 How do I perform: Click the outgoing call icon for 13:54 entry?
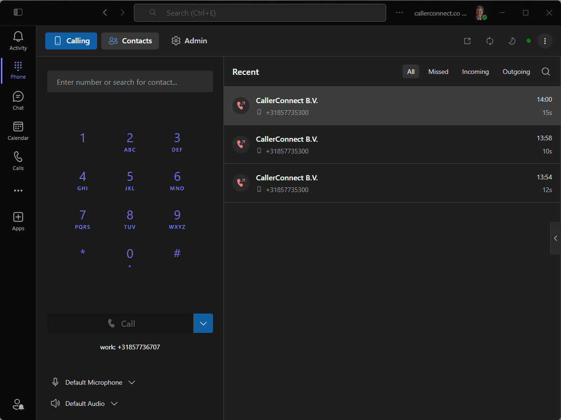[x=241, y=183]
